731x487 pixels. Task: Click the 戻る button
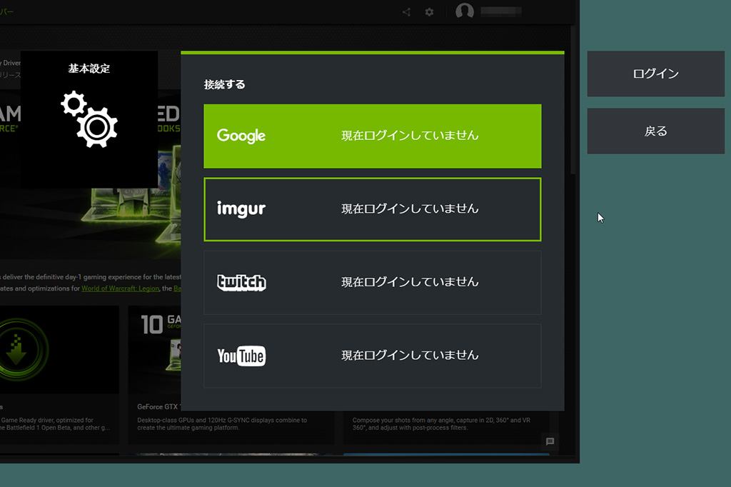[655, 131]
